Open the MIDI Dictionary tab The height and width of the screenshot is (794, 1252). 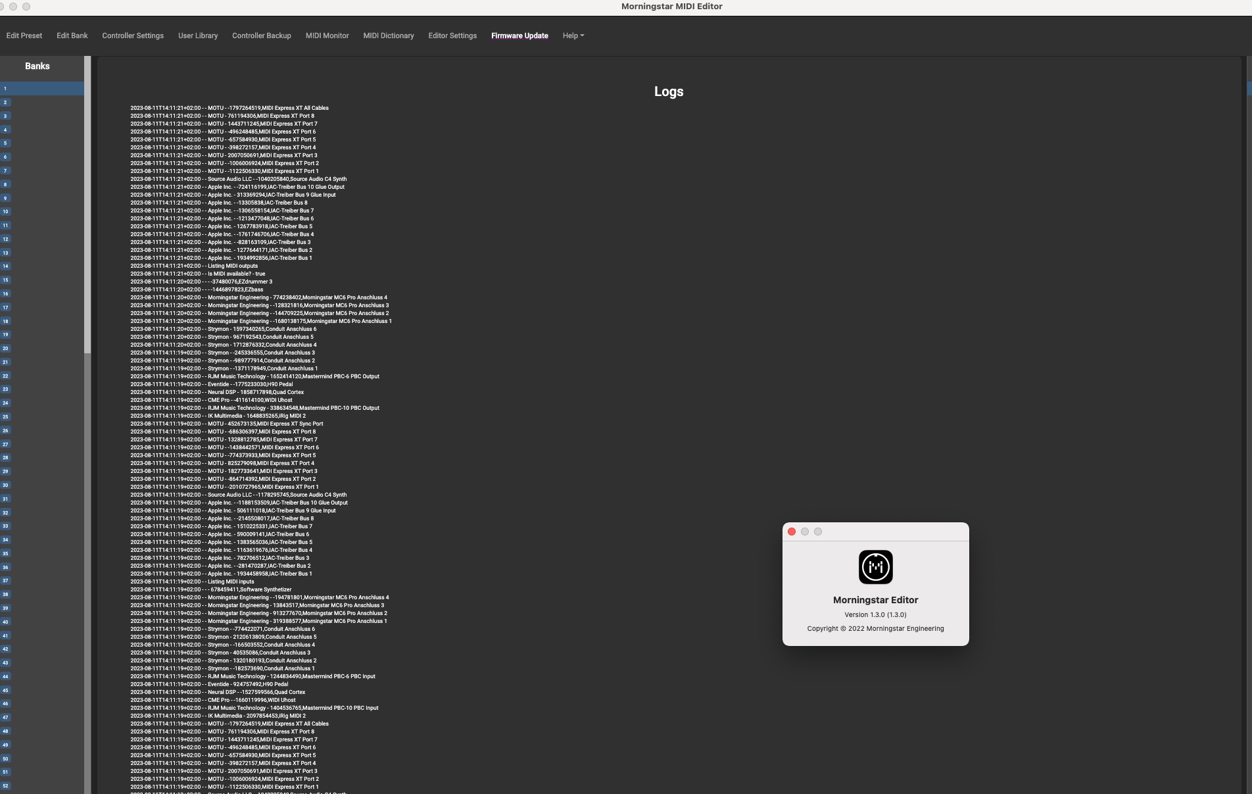(x=389, y=36)
